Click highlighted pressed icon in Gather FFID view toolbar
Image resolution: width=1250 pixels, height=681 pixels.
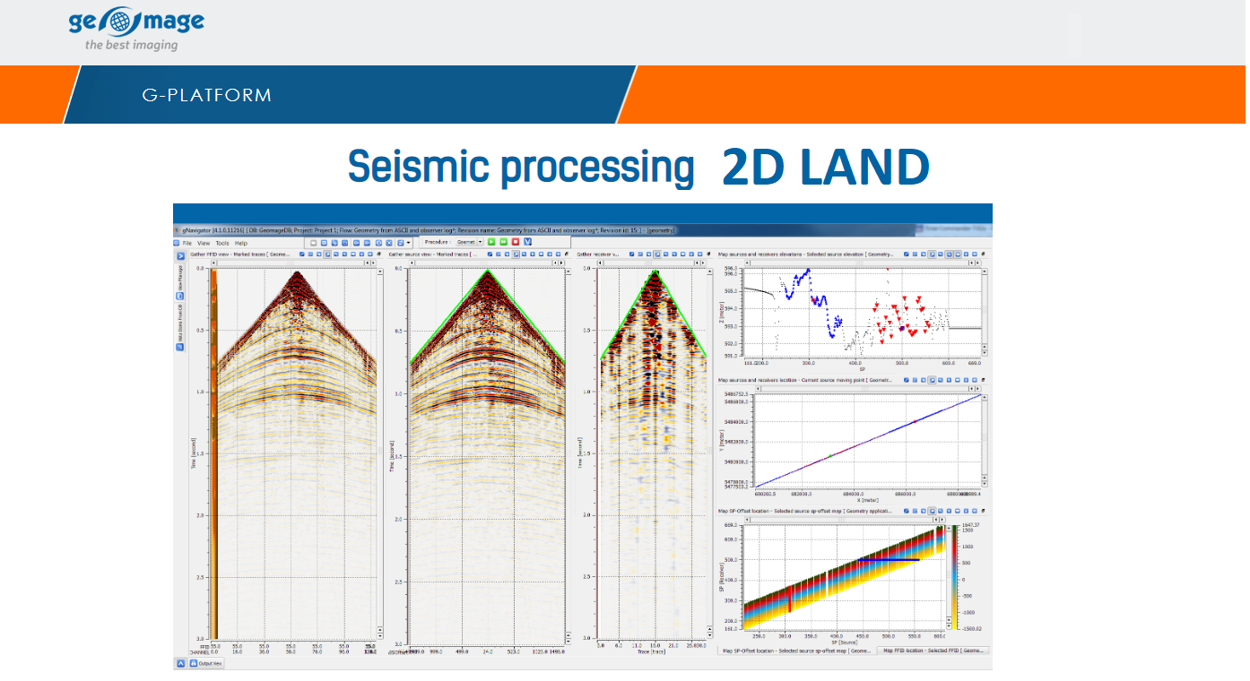coord(327,254)
